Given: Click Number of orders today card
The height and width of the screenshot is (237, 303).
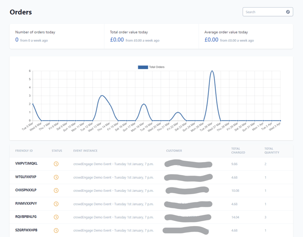Looking at the screenshot, I should point(57,36).
